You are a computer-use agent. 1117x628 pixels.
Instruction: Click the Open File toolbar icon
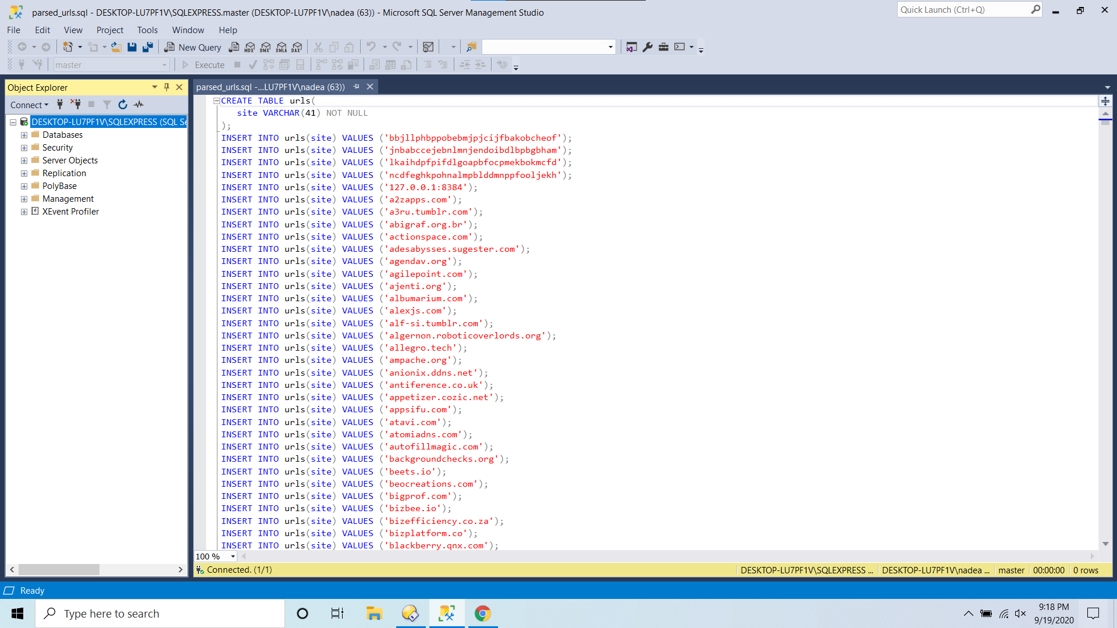tap(116, 47)
